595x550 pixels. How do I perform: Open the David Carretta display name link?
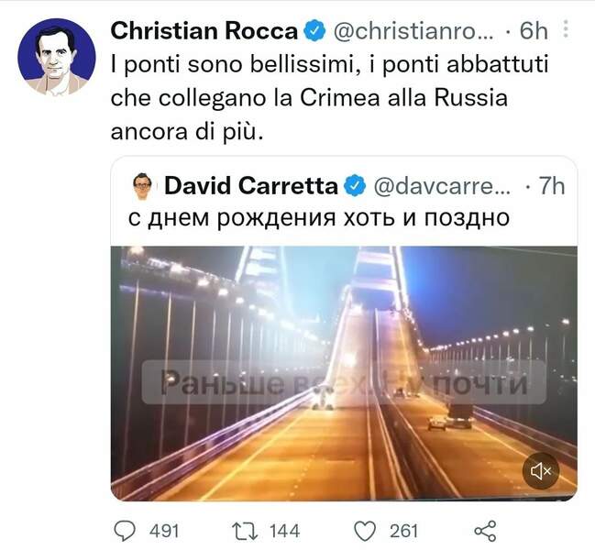coord(250,186)
